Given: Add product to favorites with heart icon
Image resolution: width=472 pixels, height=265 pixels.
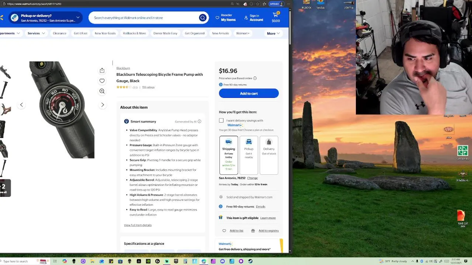Looking at the screenshot, I should [x=102, y=81].
